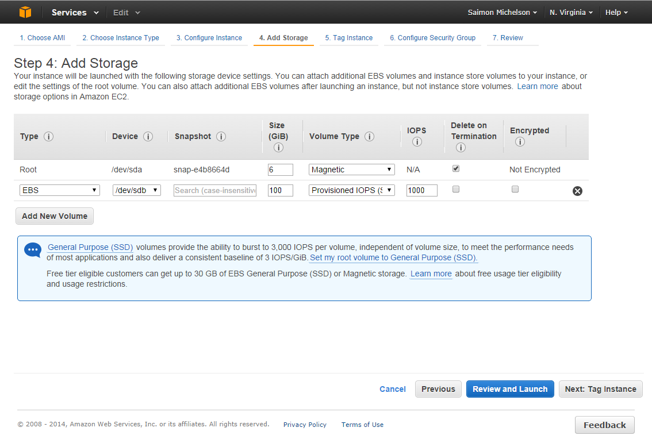Click the info icon under Delete on Termination
652x439 pixels.
click(x=461, y=147)
